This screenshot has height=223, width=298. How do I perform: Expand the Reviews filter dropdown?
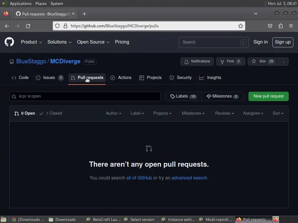(x=224, y=114)
